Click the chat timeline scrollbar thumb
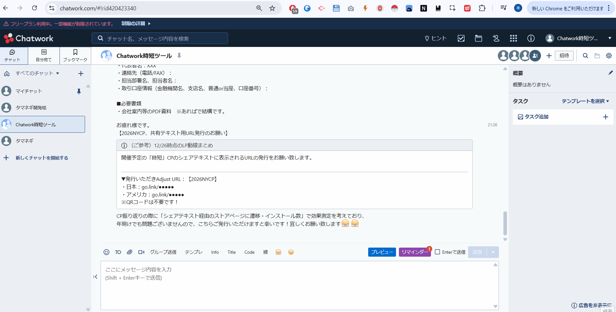 point(505,223)
